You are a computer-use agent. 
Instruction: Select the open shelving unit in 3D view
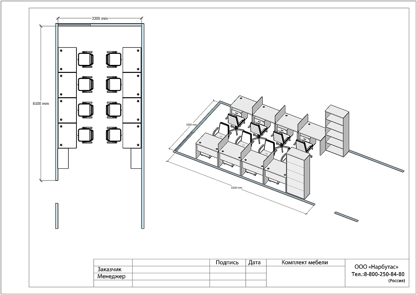click(x=336, y=131)
